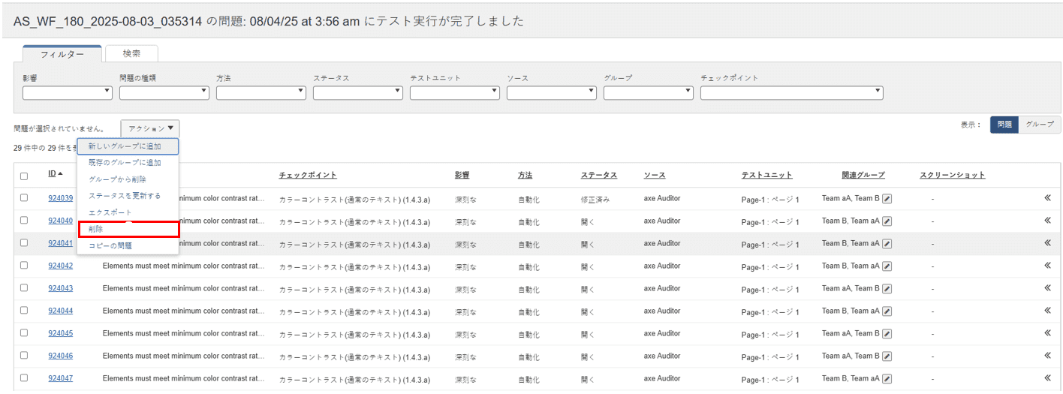Click edit pencil icon in row 924047
This screenshot has width=1063, height=394.
(887, 379)
